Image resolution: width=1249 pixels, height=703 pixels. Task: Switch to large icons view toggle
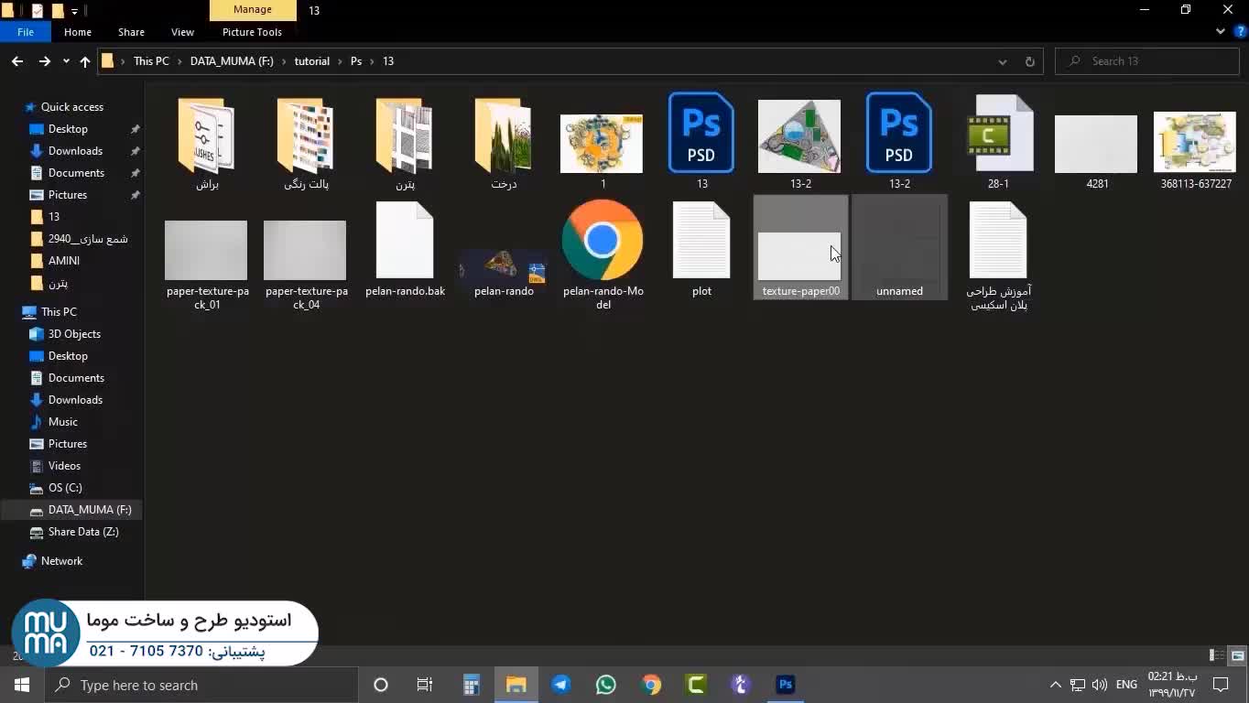1237,655
